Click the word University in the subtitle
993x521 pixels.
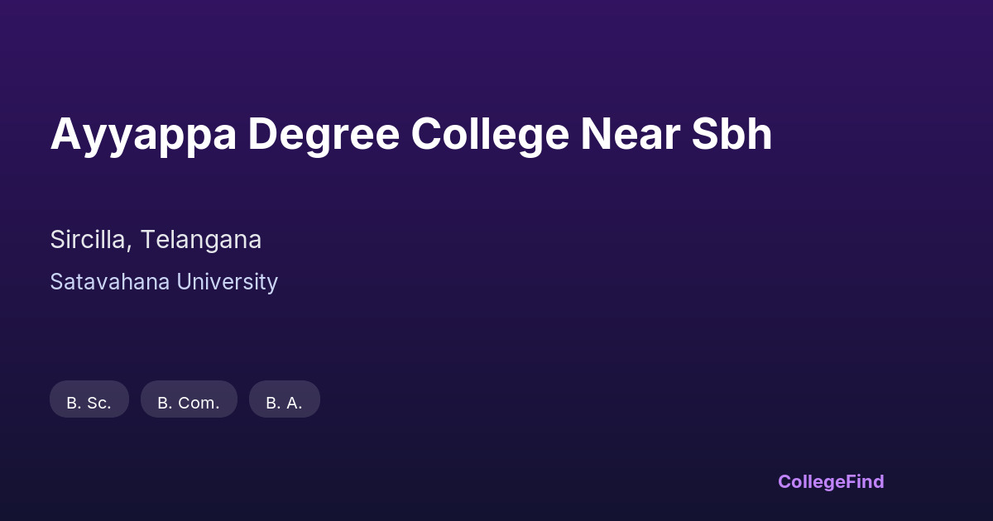(x=227, y=282)
